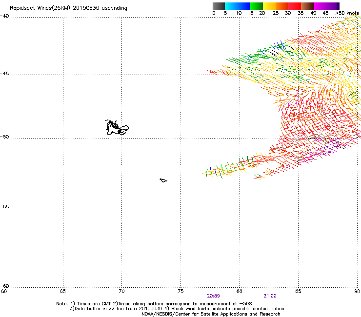
Task: Click the '-60' latitude label
Action: tap(4, 286)
